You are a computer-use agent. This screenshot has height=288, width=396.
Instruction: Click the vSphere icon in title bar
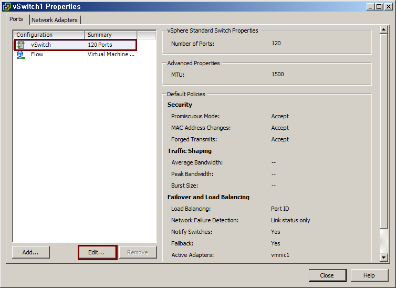click(7, 6)
